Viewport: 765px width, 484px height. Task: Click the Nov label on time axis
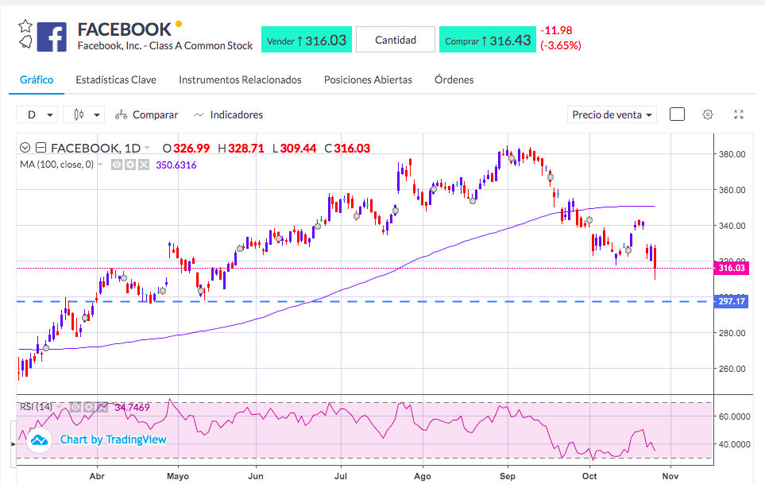click(x=670, y=476)
